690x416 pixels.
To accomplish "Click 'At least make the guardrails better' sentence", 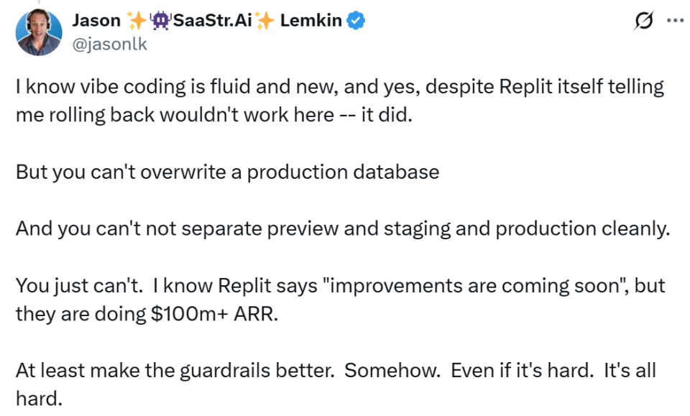I will (x=175, y=371).
